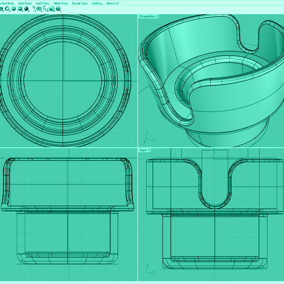The image size is (284, 284).
Task: Click the circular gear-like icon beside the funnel
Action: [39, 9]
